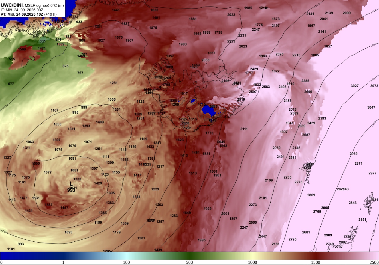The height and width of the screenshot is (265, 379).
Task: Click the height value 1487
Action: (64, 208)
